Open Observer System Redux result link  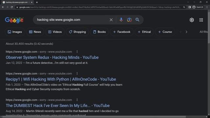[52, 57]
